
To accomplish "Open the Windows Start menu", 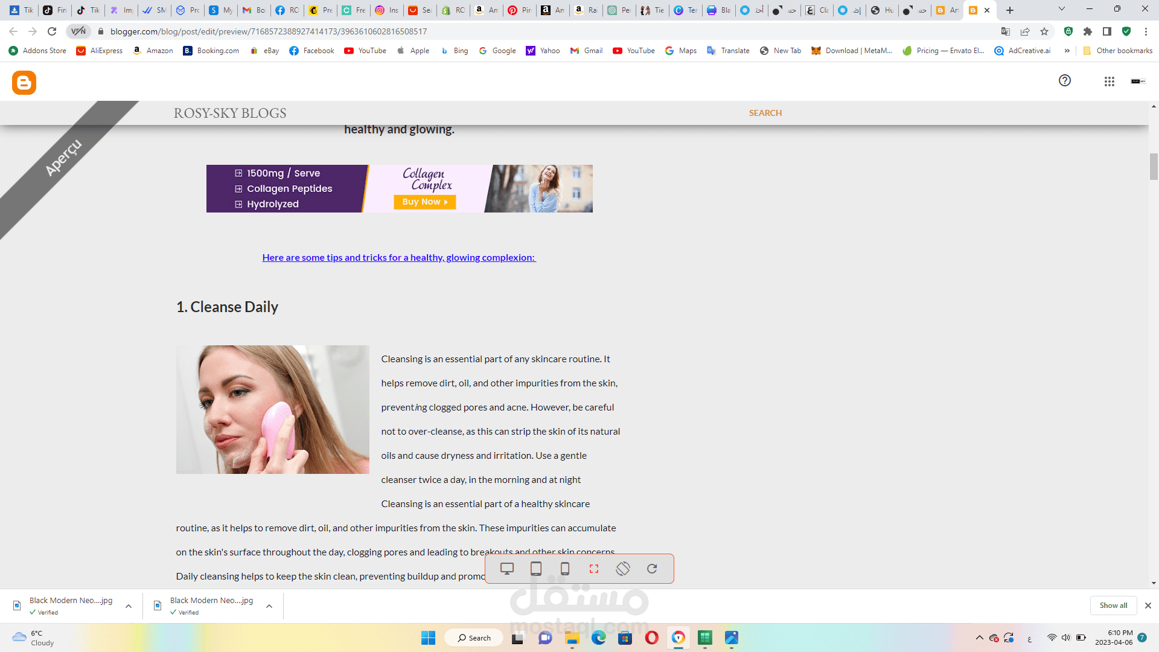I will tap(428, 638).
